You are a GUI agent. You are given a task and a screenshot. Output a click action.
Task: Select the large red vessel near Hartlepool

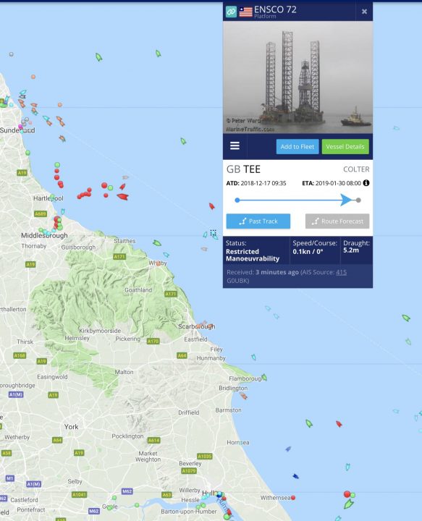tap(122, 197)
